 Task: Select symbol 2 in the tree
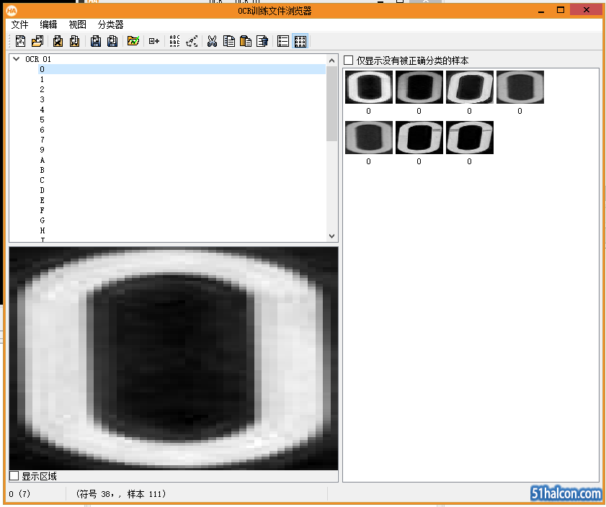coord(42,89)
